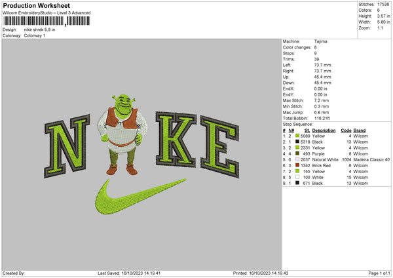393x278 pixels.
Task: Select the 'Stops:' label
Action: click(289, 53)
